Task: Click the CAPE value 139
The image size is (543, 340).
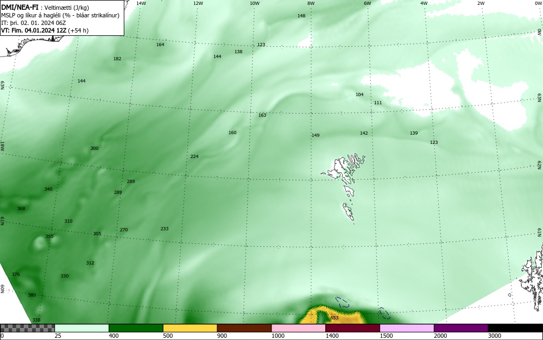Action: [x=413, y=133]
